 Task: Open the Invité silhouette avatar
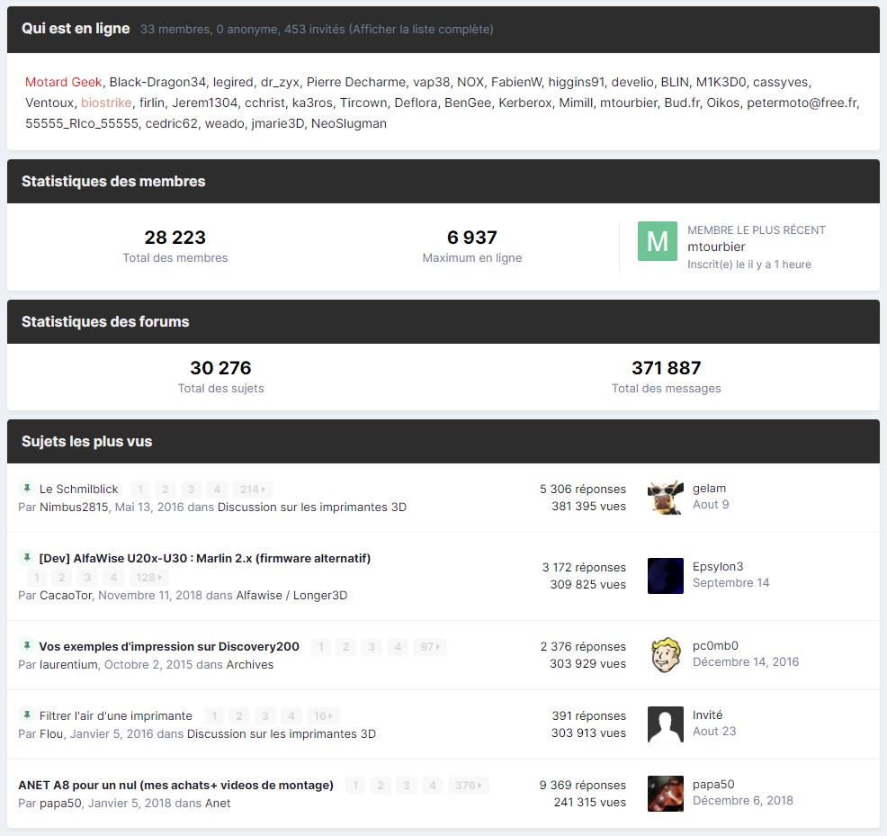666,724
